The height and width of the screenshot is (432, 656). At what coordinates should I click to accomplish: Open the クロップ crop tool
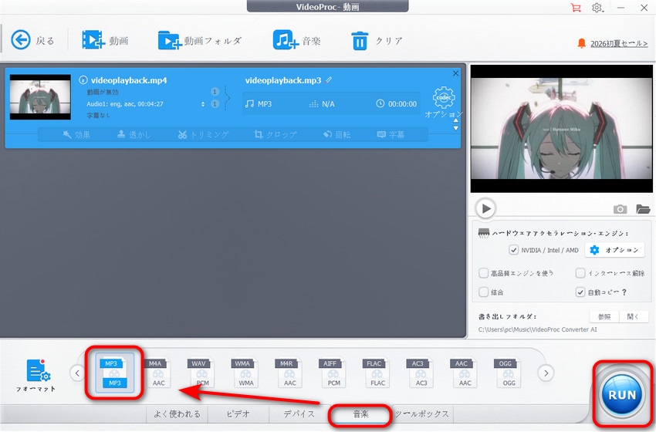point(276,135)
